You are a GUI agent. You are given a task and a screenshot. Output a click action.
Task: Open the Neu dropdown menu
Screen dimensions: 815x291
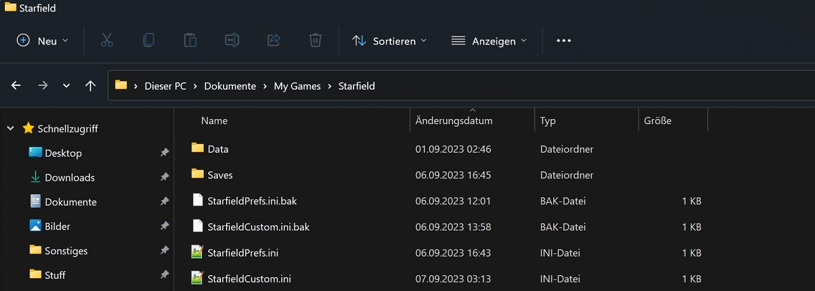point(43,41)
